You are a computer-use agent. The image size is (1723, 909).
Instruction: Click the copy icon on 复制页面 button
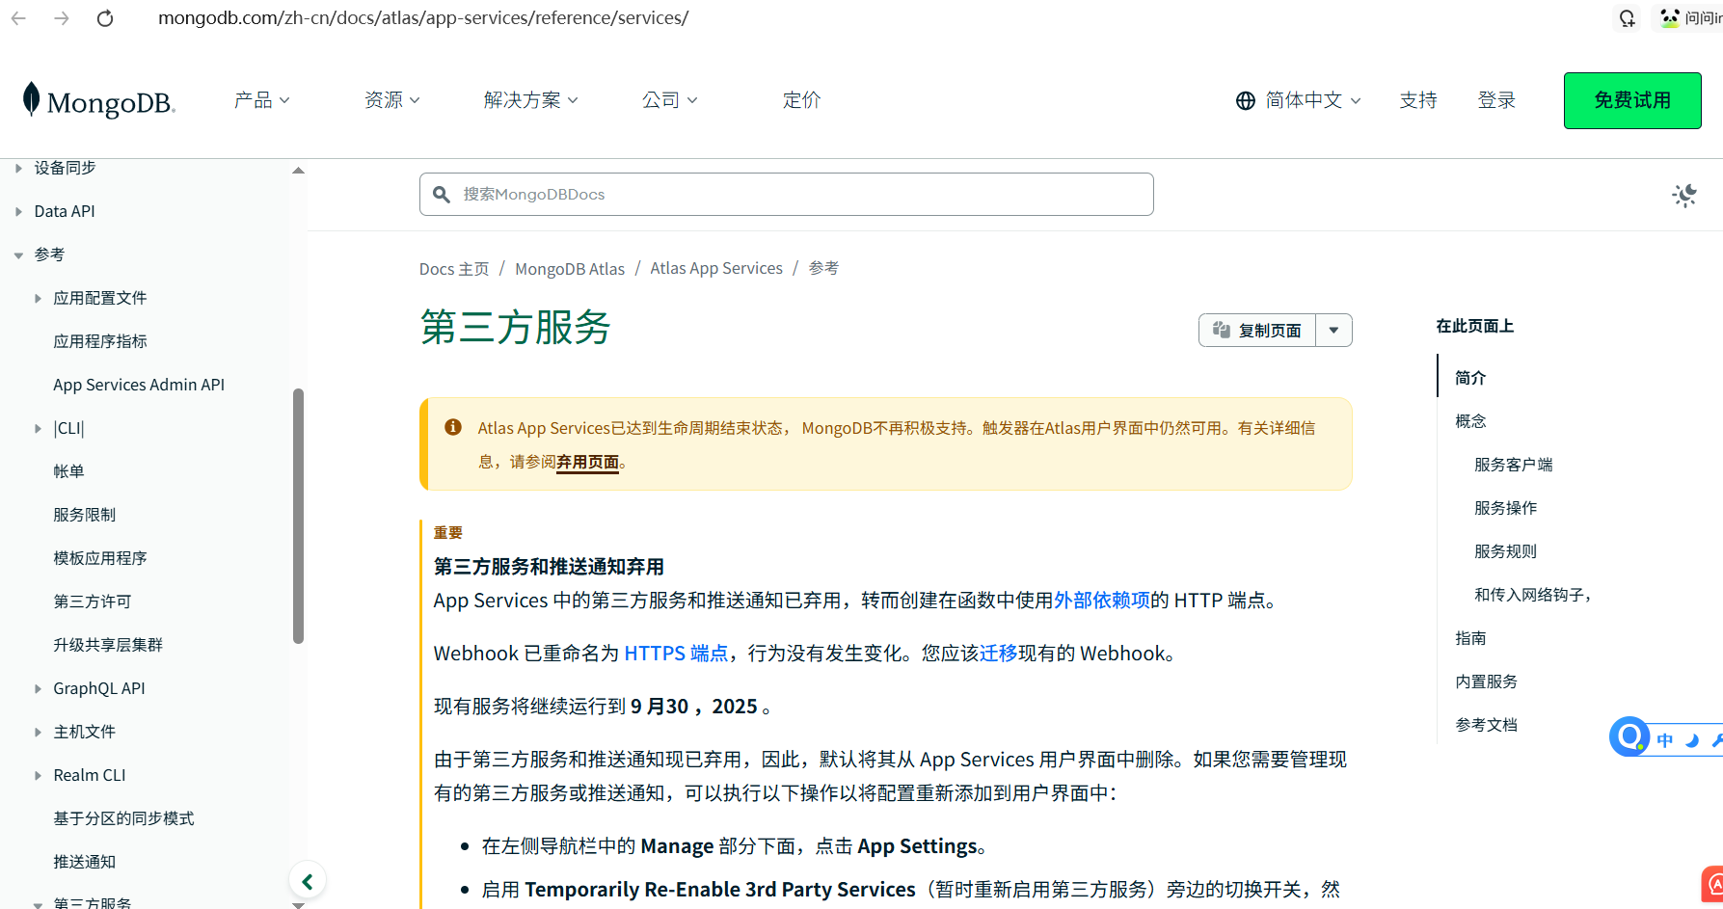1221,329
